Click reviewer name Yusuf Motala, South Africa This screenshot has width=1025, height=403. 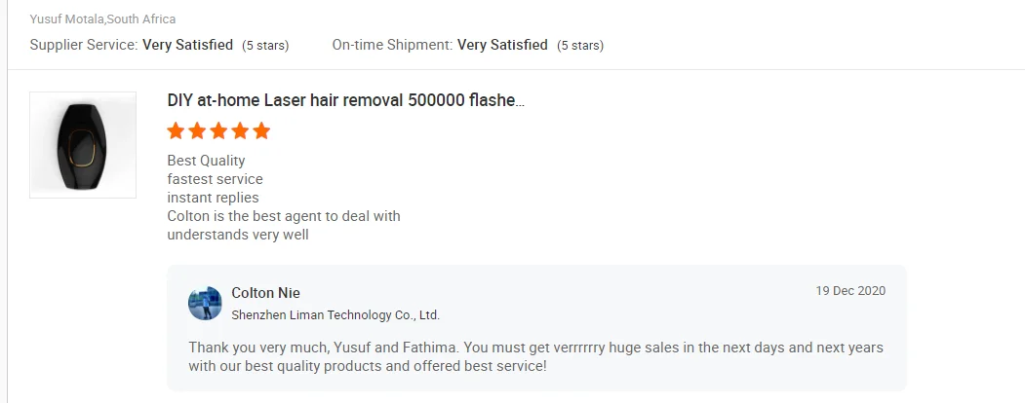click(102, 19)
